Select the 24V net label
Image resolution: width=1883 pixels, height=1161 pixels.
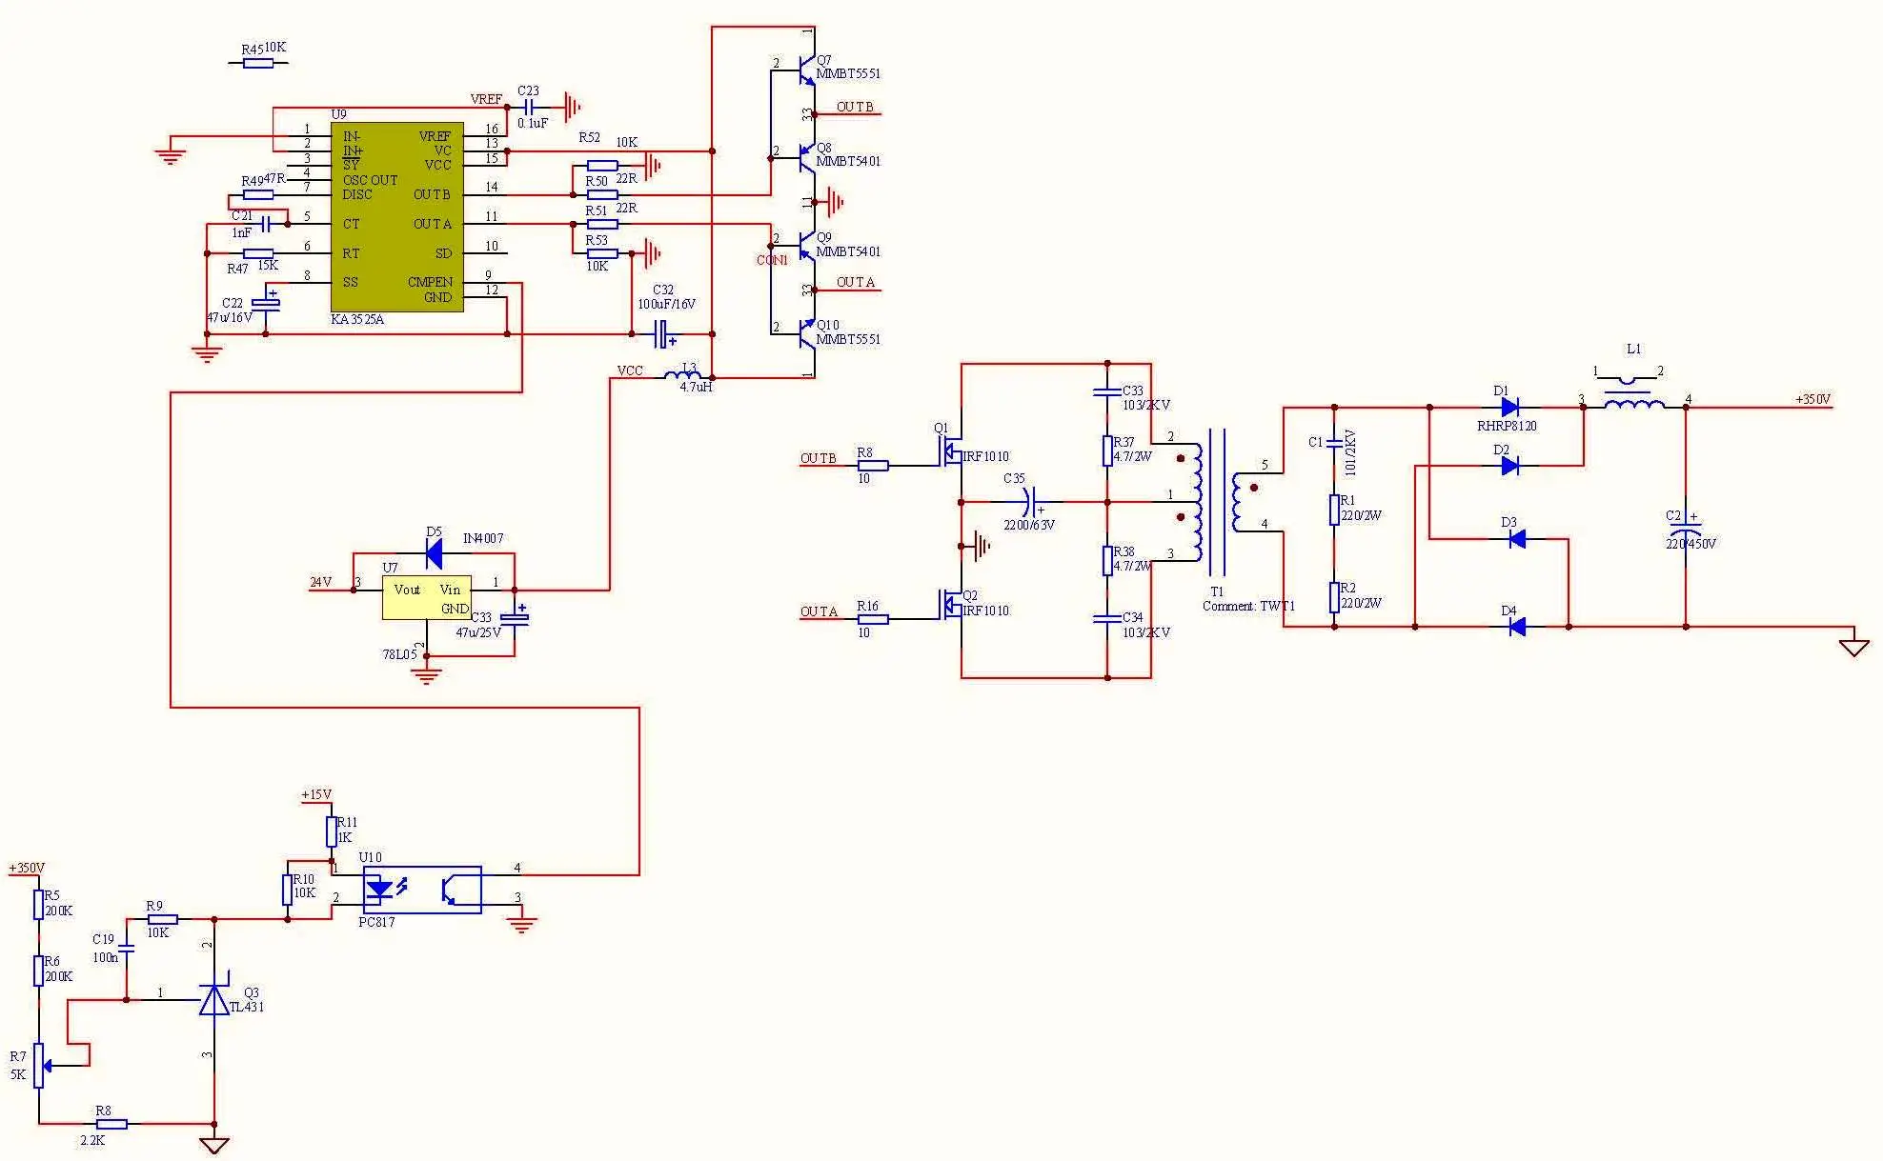coord(321,582)
